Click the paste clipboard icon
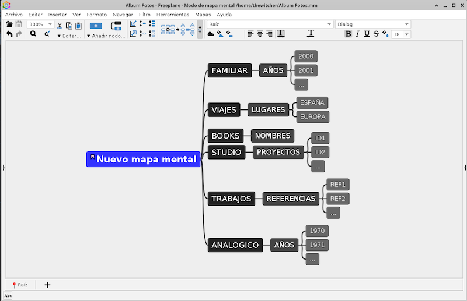Viewport: 467px width, 301px height. click(x=78, y=25)
